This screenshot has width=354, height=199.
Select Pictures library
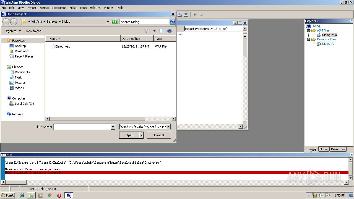point(20,83)
